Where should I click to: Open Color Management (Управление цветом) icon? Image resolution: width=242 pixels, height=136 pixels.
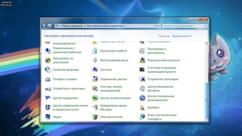tap(95, 79)
